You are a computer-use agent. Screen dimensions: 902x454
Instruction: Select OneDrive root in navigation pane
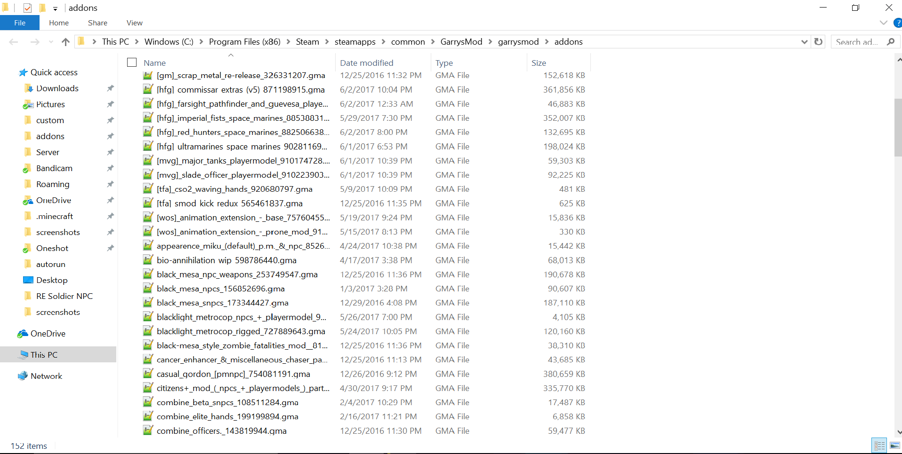[48, 334]
